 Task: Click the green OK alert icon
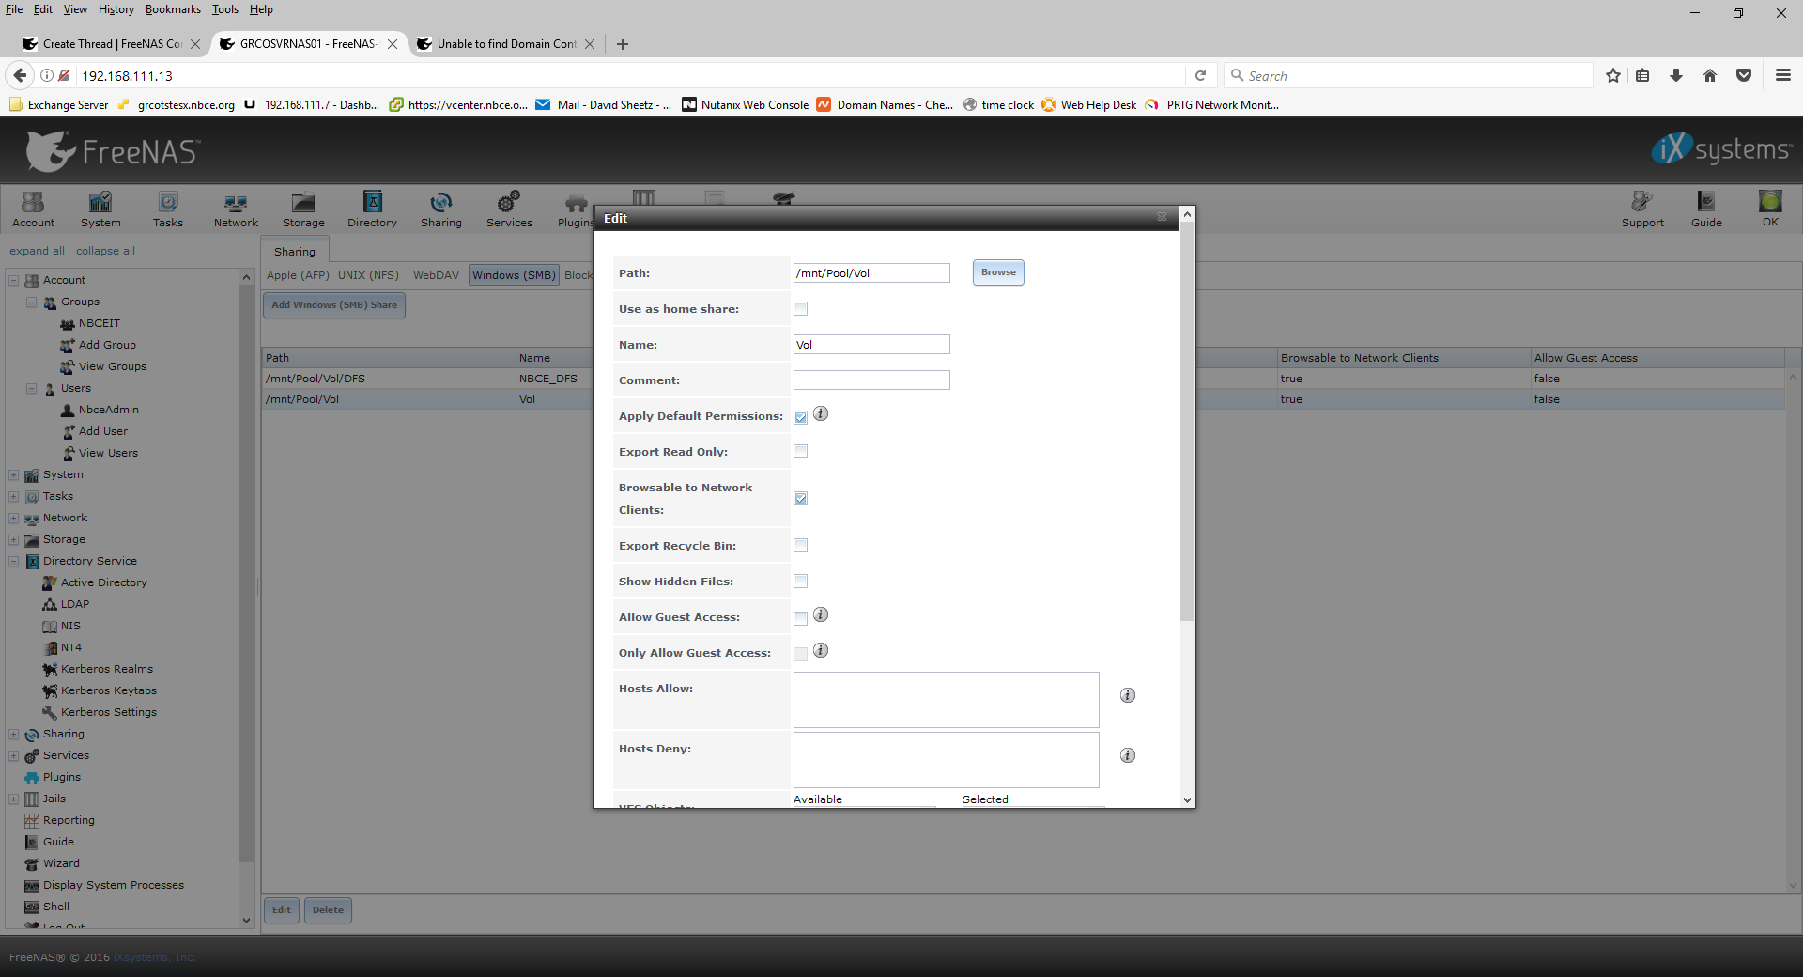1770,208
